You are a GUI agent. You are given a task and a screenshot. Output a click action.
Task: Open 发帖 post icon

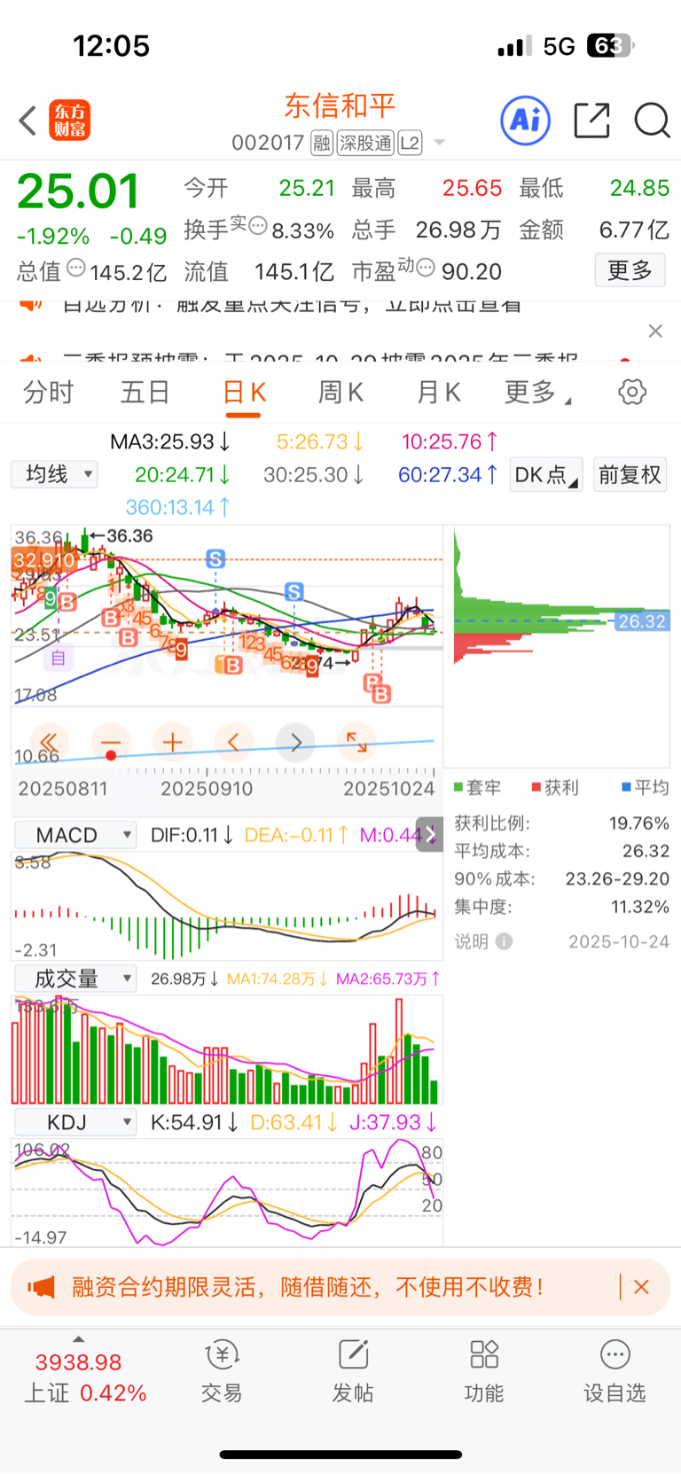[x=353, y=1371]
